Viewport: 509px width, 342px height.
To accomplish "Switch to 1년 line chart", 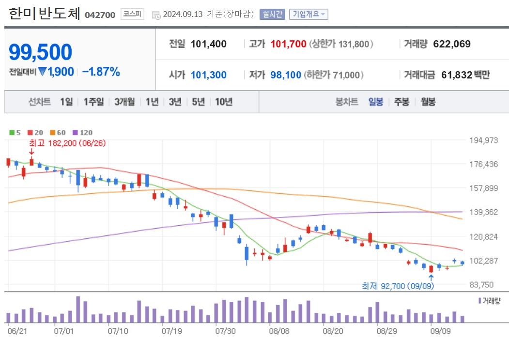I will coord(152,102).
